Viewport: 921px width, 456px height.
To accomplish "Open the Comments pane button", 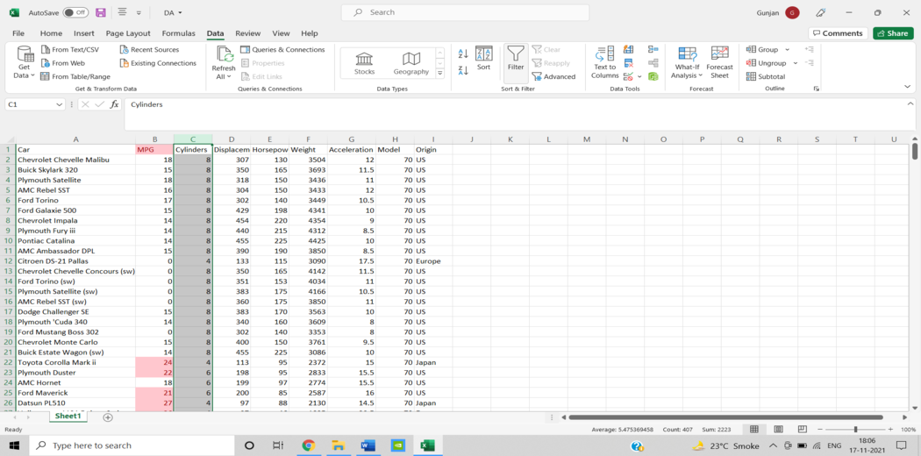I will click(838, 33).
